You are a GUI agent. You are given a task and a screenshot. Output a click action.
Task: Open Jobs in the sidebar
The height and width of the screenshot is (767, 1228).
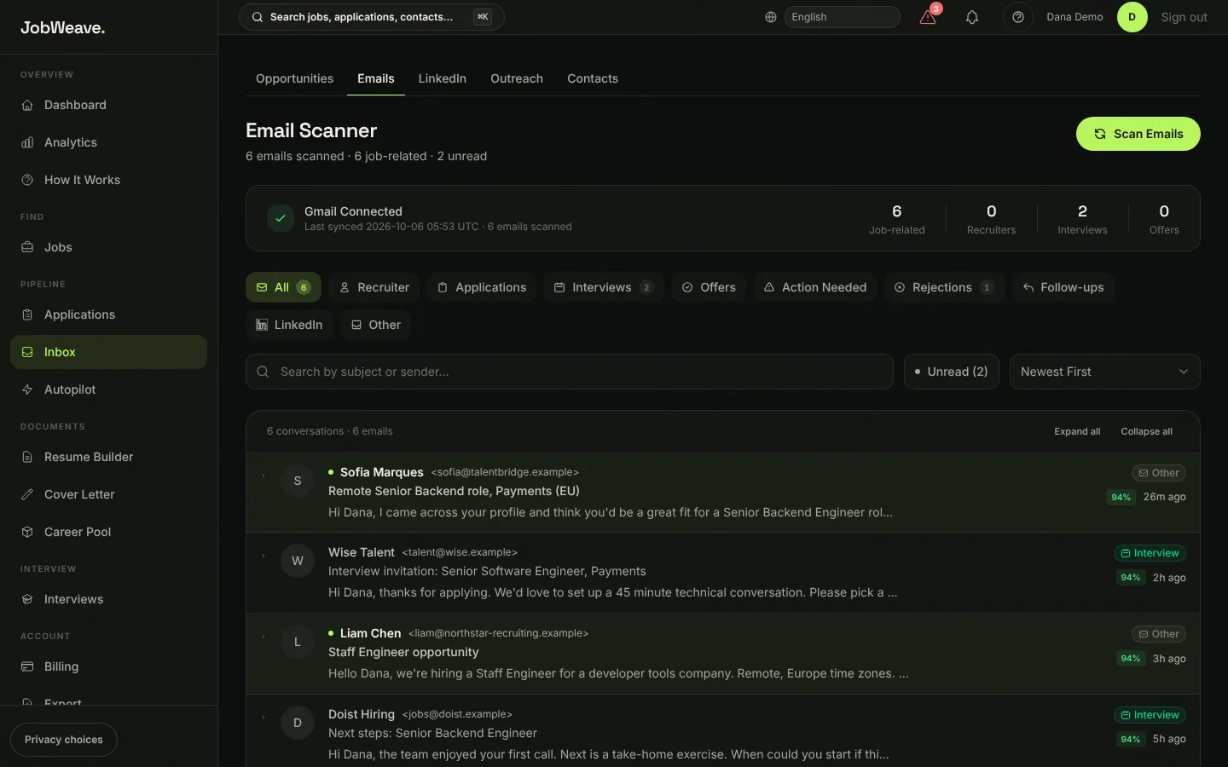pos(108,247)
